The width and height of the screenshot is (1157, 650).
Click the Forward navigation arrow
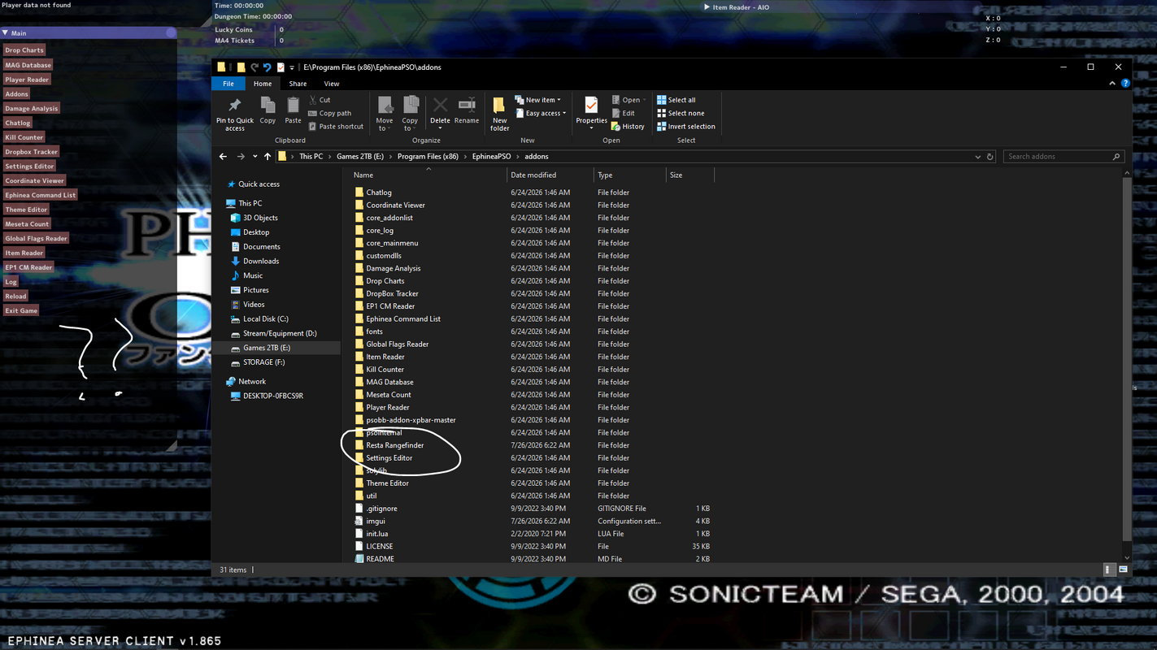click(241, 157)
